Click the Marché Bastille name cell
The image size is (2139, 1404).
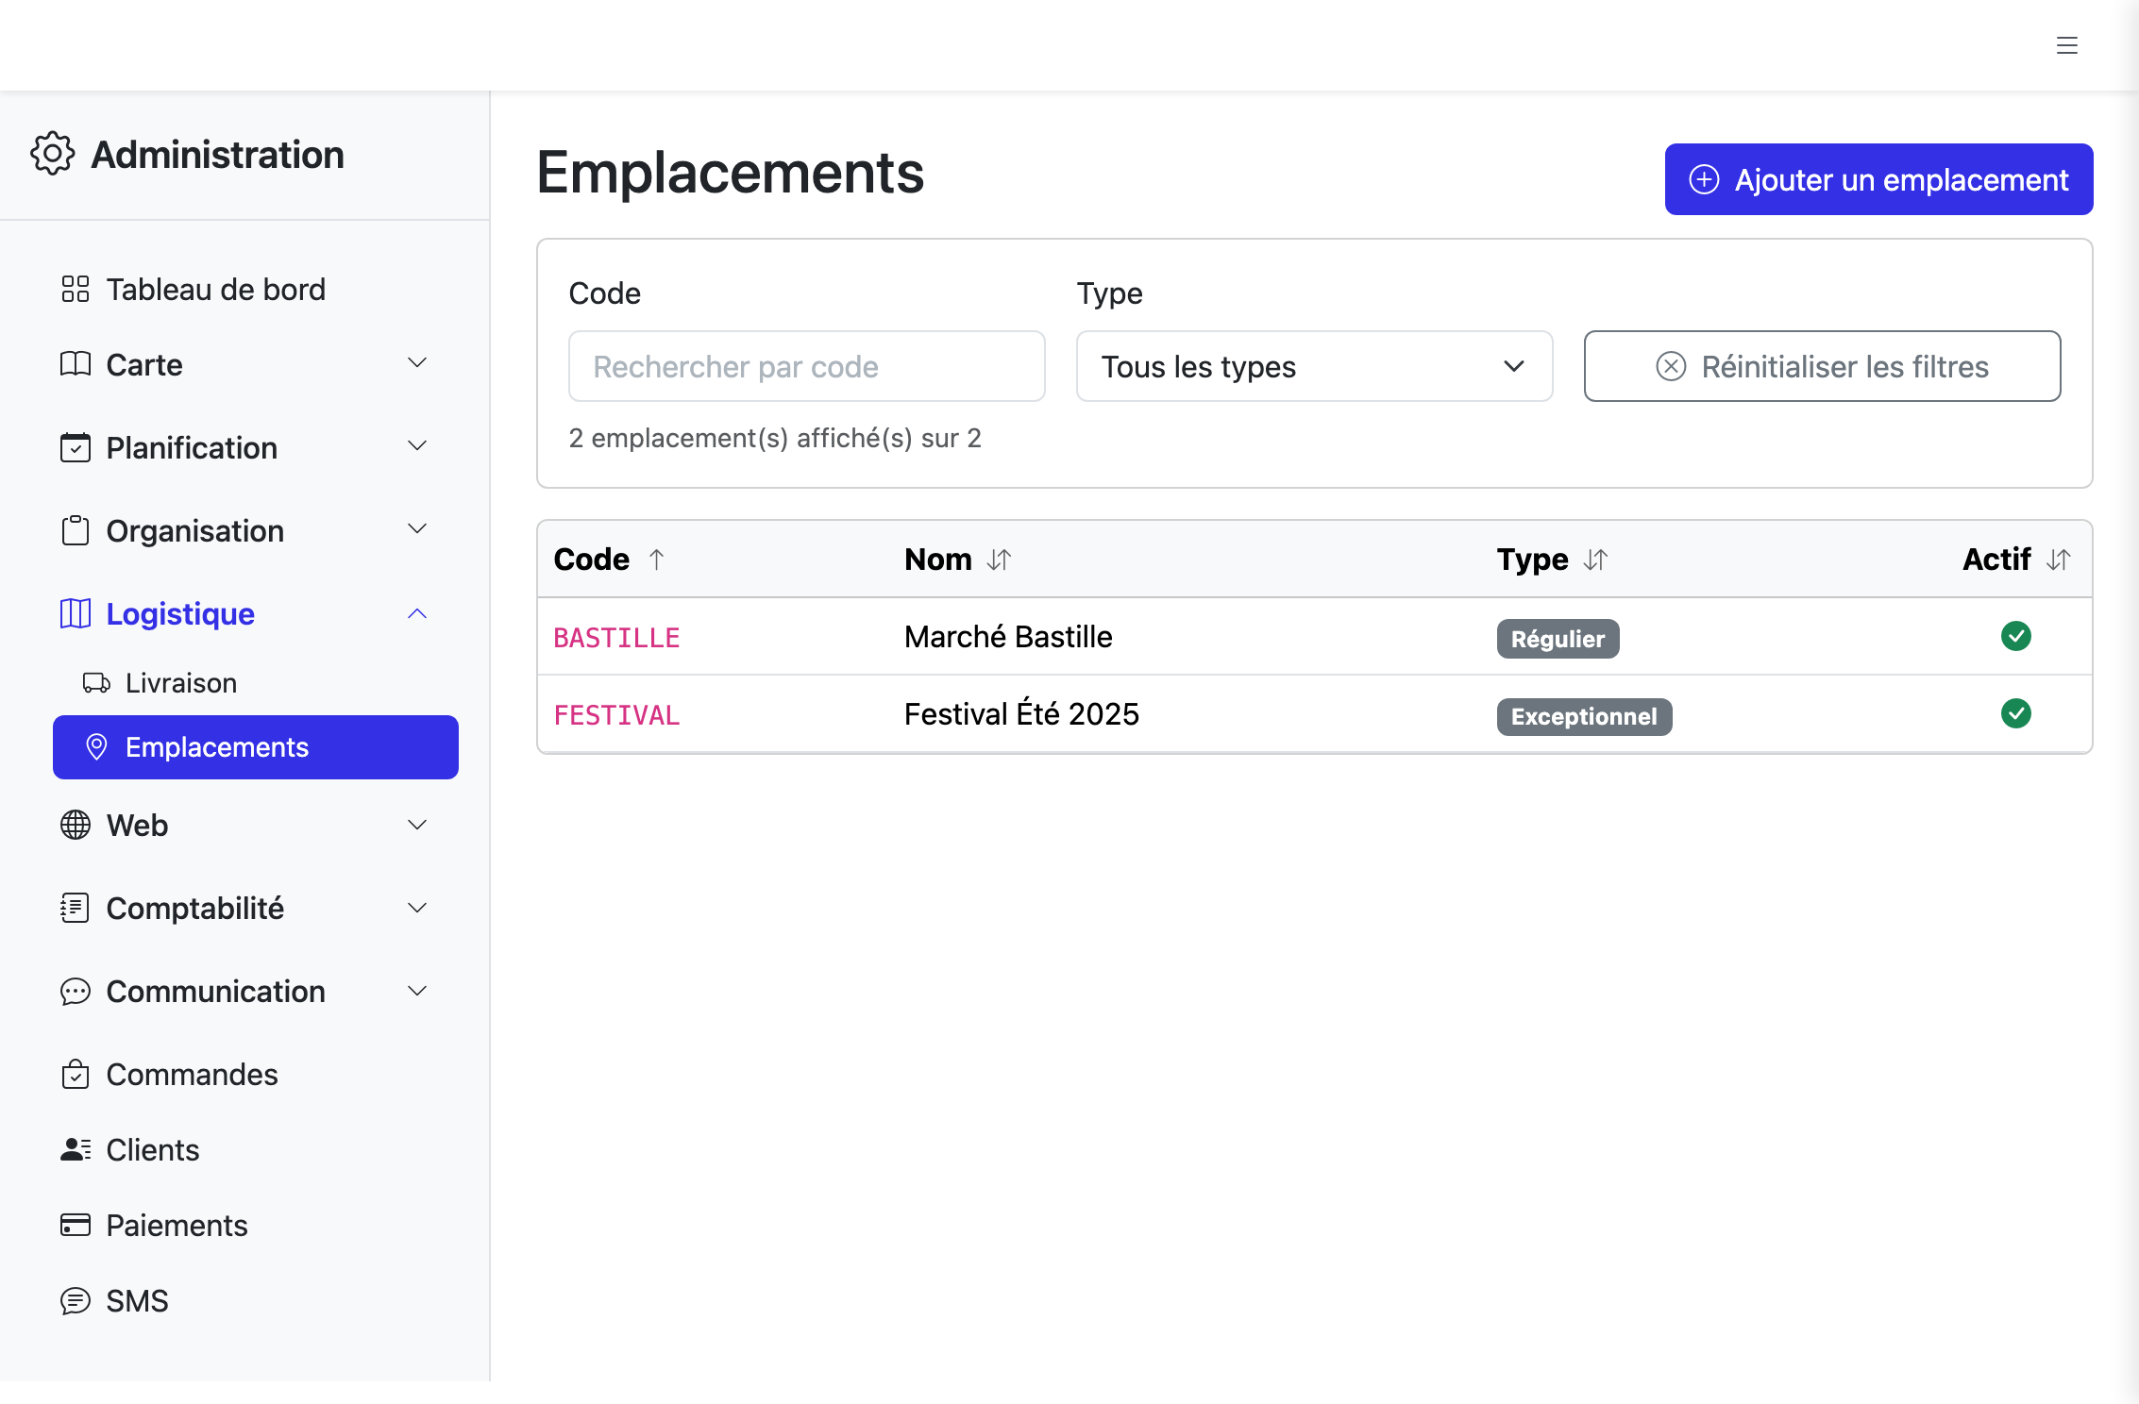point(1008,637)
